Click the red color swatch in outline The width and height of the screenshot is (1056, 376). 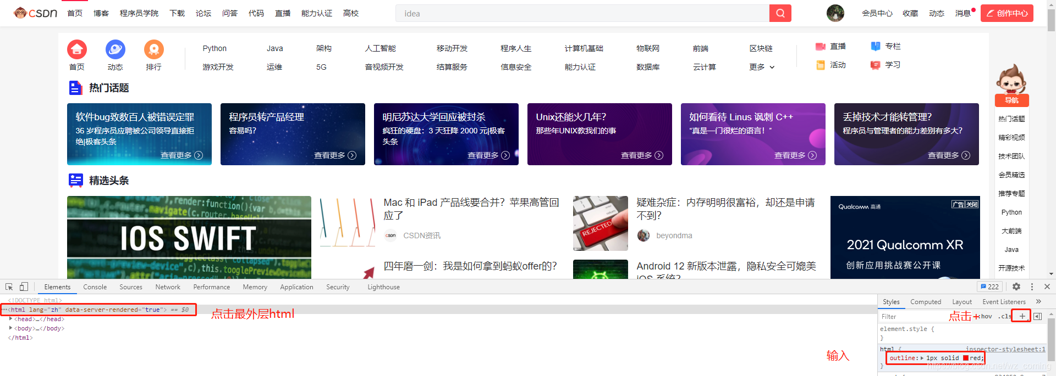pyautogui.click(x=966, y=358)
